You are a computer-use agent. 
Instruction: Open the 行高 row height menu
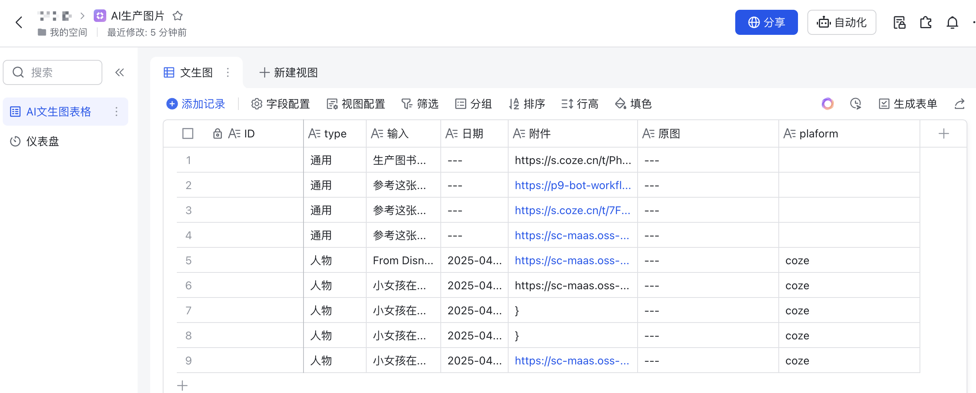[x=580, y=104]
